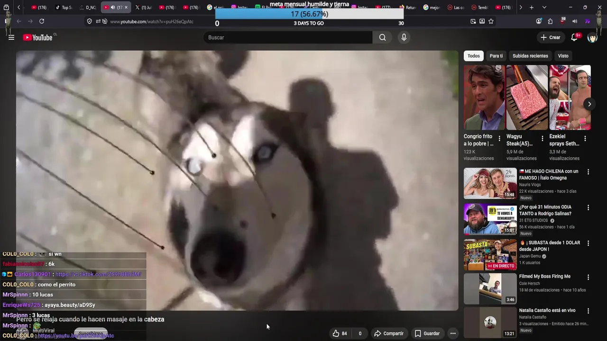Open options for Ezekiel sprays Seth short
Image resolution: width=607 pixels, height=341 pixels.
[x=585, y=139]
